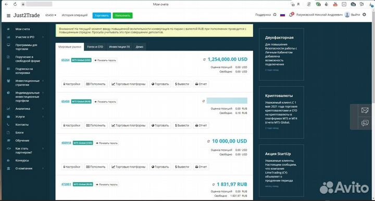The image size is (375, 201).
Task: Open account number 65264 link
Action: pos(65,60)
